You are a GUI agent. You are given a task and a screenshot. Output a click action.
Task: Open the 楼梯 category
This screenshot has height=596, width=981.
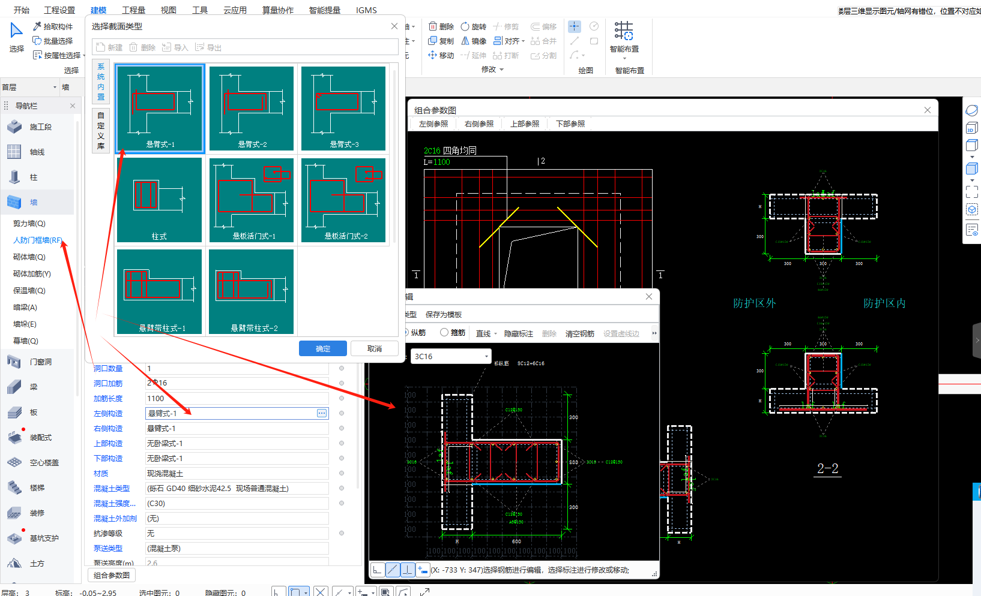click(x=37, y=488)
